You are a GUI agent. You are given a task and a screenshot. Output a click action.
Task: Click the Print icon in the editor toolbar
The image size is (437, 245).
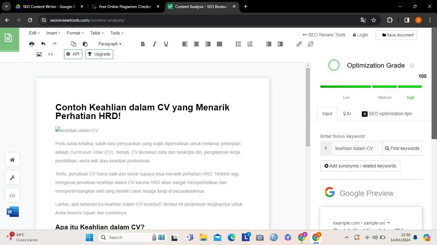pos(32,44)
